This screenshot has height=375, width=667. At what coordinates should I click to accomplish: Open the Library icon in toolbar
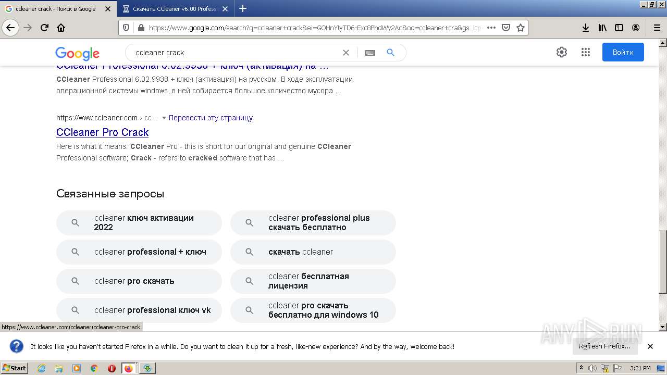(x=602, y=28)
